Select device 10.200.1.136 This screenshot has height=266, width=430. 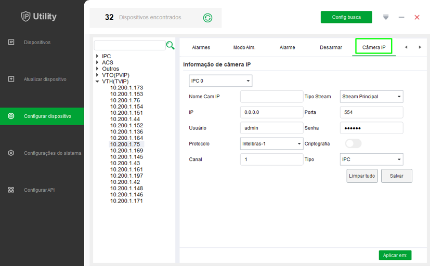pos(127,132)
